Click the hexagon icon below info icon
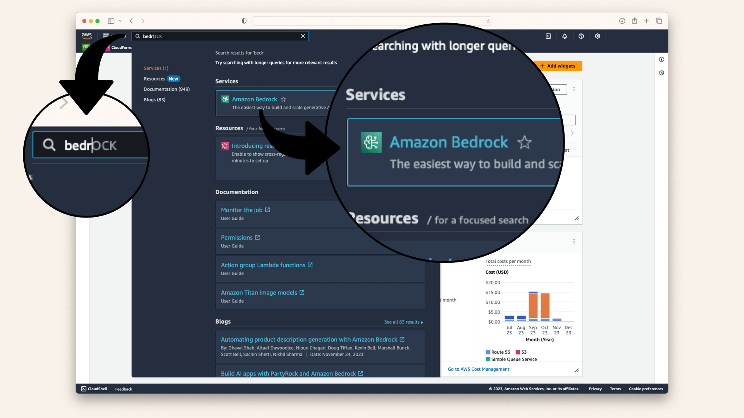 tap(661, 73)
